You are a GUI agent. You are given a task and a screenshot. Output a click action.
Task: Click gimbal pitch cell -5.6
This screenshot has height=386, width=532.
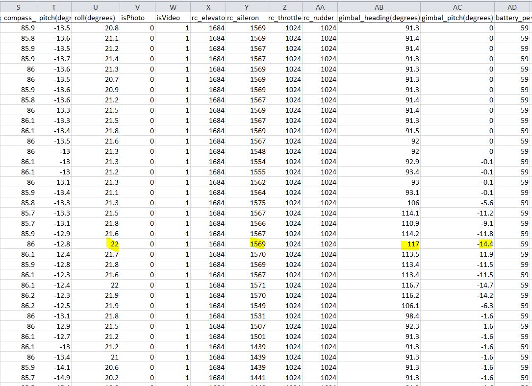[457, 203]
